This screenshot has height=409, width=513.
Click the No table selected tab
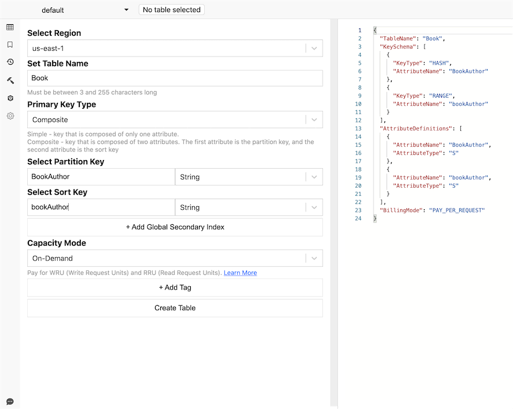(x=171, y=10)
